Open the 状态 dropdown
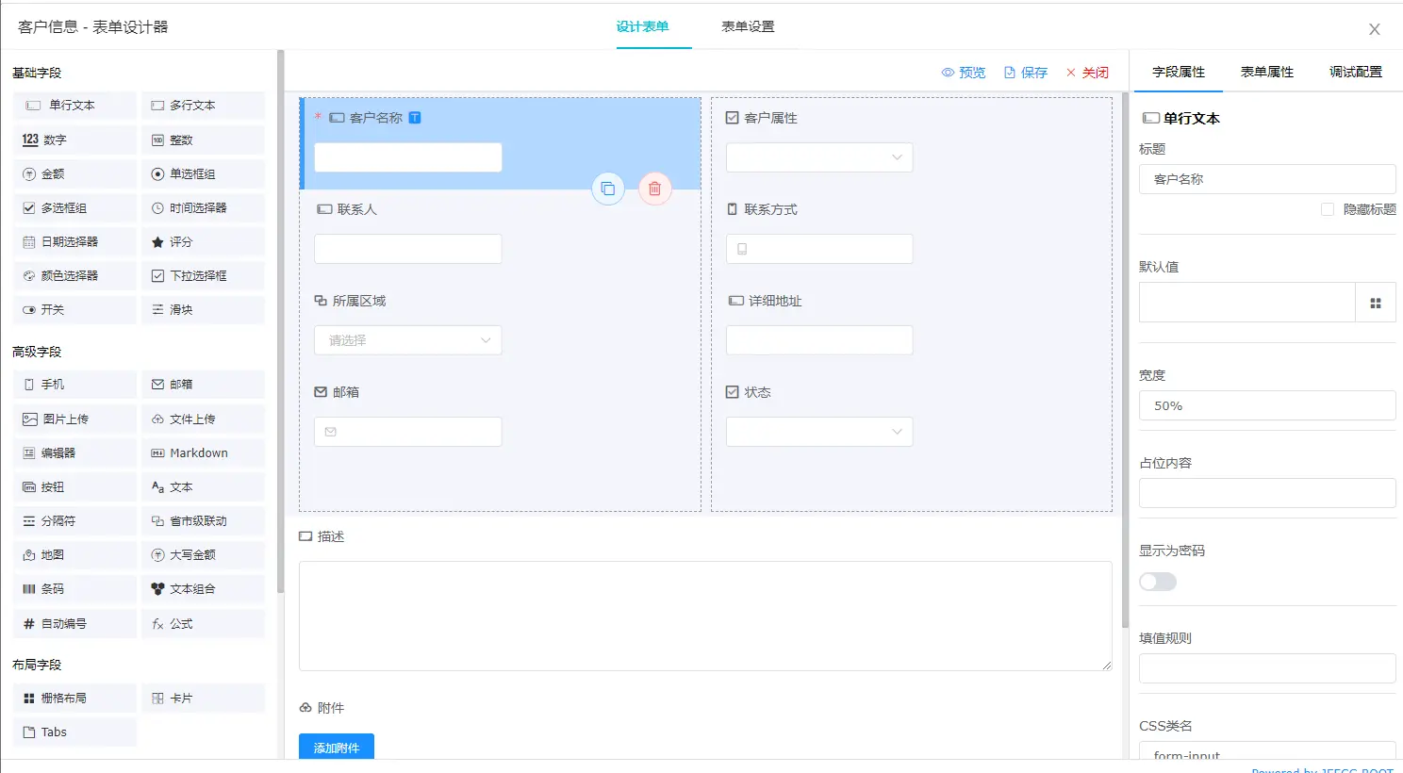This screenshot has height=773, width=1403. (819, 432)
